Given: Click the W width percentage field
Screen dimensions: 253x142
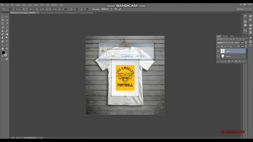Looking at the screenshot, I should [x=42, y=9].
